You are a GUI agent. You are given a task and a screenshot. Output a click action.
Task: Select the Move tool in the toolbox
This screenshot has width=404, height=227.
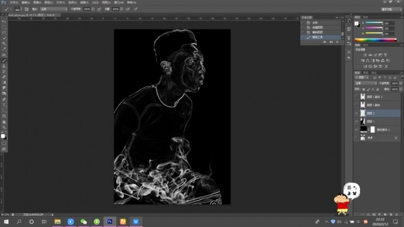[4, 21]
